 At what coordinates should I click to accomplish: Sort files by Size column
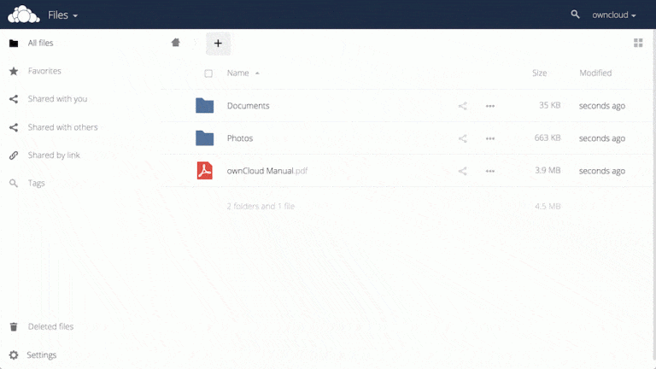pos(539,73)
